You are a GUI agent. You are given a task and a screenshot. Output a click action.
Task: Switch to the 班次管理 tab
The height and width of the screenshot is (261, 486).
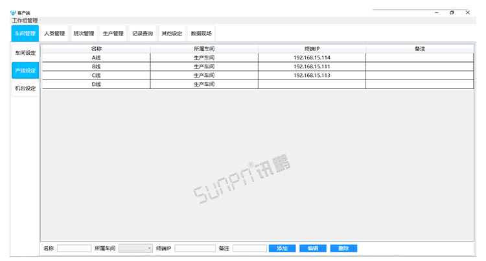coord(84,34)
